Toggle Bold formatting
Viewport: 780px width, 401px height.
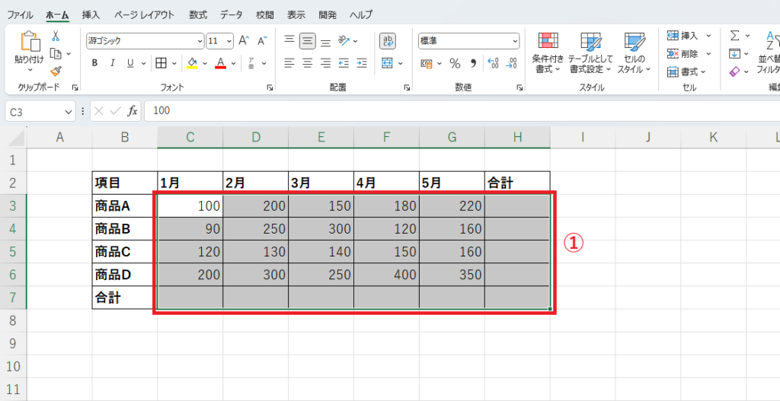point(95,63)
